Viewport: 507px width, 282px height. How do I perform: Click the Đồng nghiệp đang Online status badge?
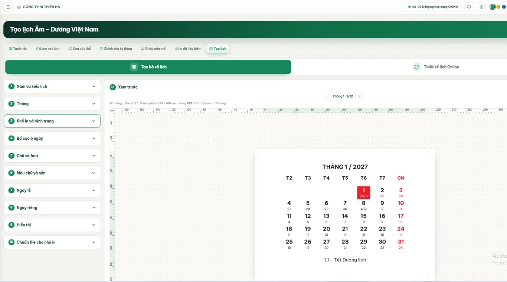tap(433, 7)
